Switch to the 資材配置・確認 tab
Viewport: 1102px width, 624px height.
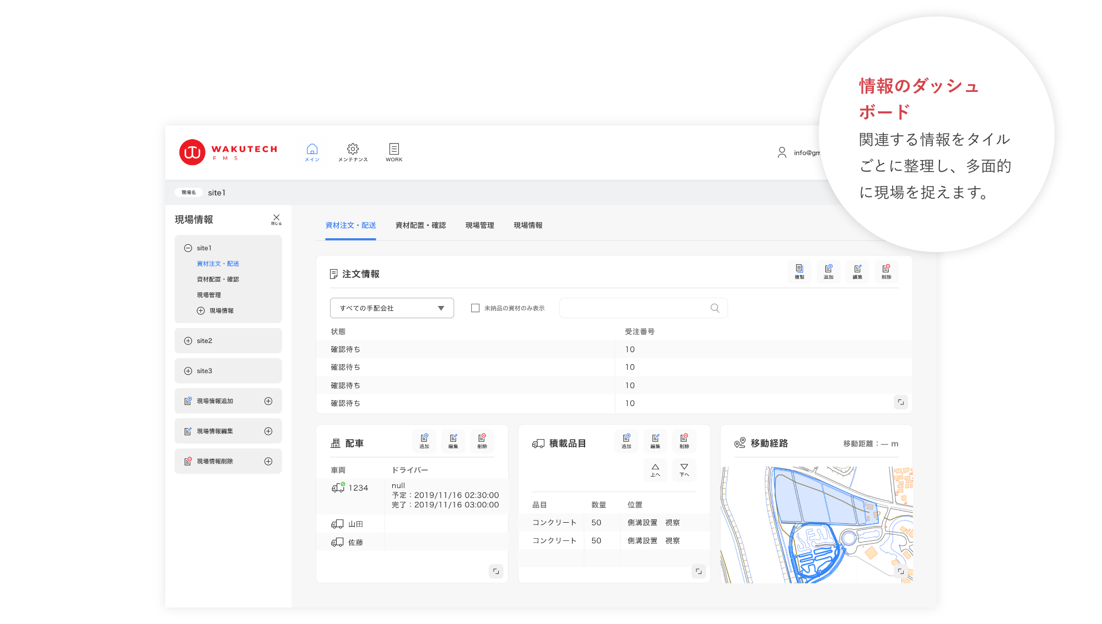pos(420,225)
